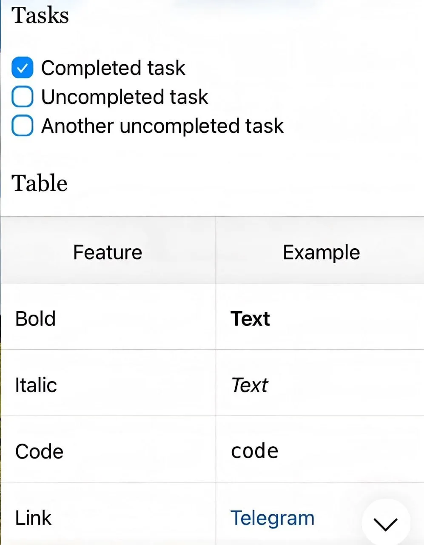Click the Another uncompleted task label
Screen dimensions: 424x545
[x=162, y=126]
